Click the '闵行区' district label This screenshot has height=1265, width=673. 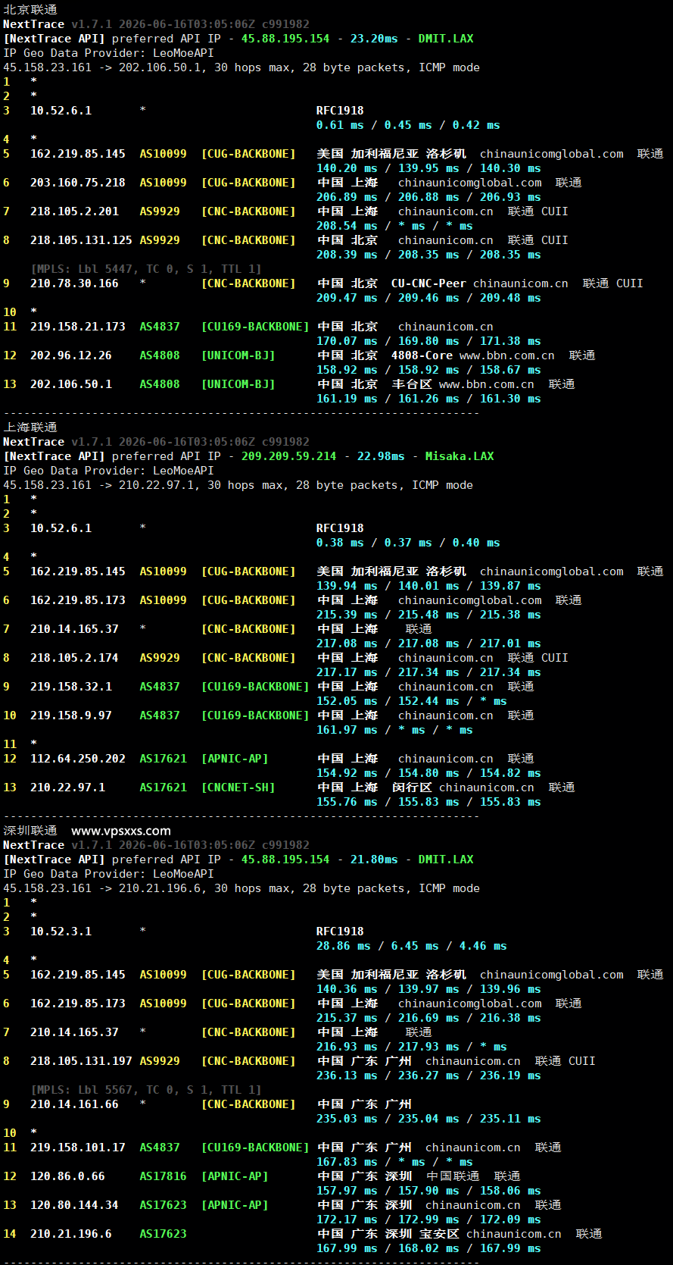pyautogui.click(x=412, y=787)
